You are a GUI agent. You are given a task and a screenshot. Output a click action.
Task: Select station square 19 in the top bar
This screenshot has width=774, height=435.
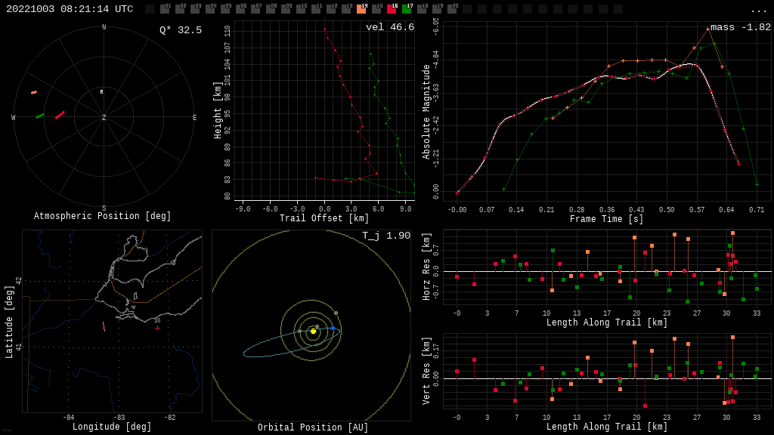437,8
